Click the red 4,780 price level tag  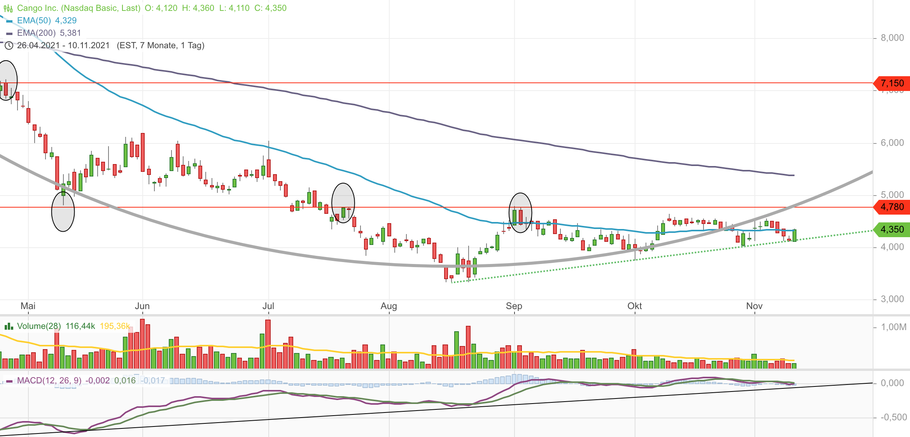click(892, 207)
